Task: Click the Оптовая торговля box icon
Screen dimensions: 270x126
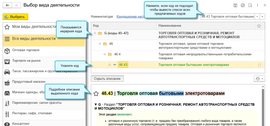Action: [7, 51]
